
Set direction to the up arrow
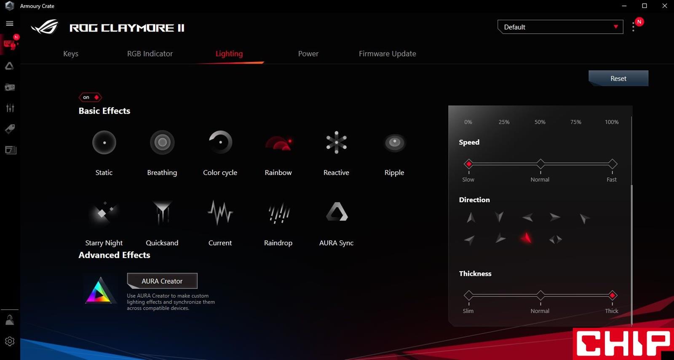click(x=471, y=217)
